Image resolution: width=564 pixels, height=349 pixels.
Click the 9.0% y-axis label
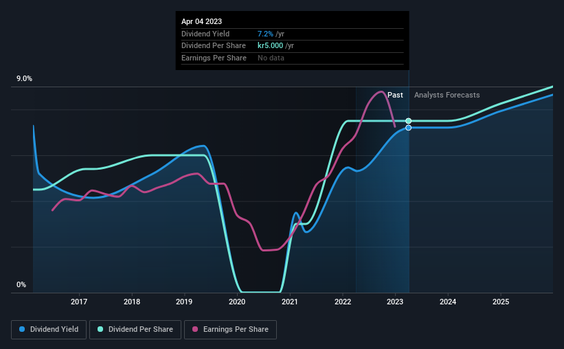[24, 79]
